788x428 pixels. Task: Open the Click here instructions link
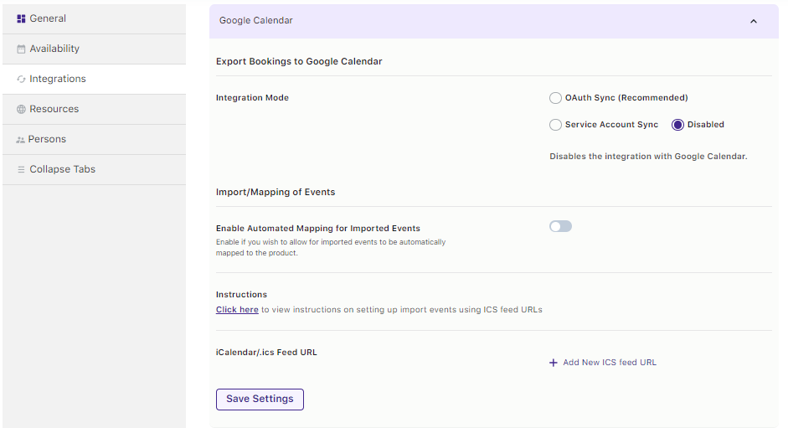[237, 310]
